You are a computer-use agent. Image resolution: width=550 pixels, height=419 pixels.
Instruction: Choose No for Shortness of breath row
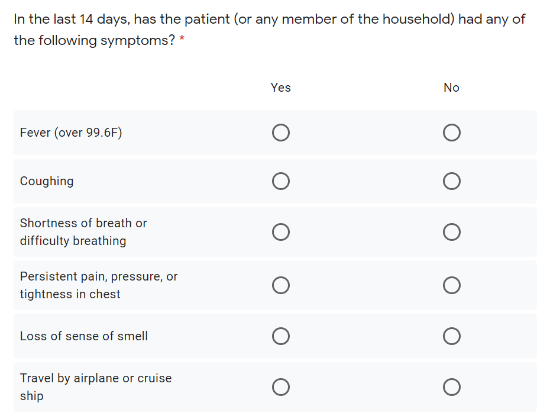click(x=451, y=232)
